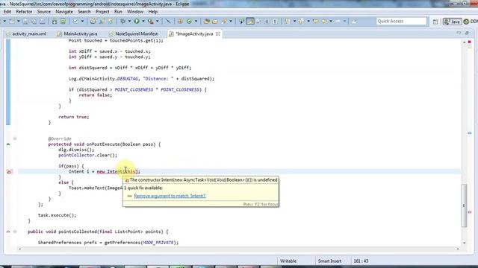Collapse the pointsCollected method fold marker

coord(15,232)
